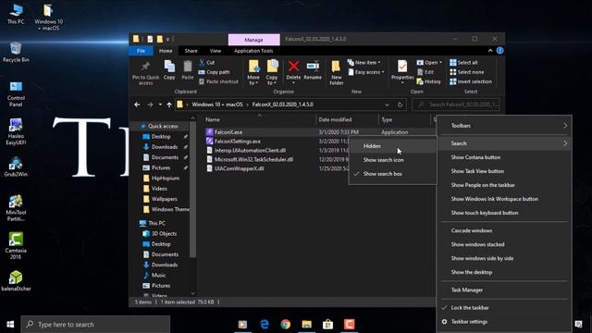
Task: Toggle Show Cortana button
Action: (504, 157)
